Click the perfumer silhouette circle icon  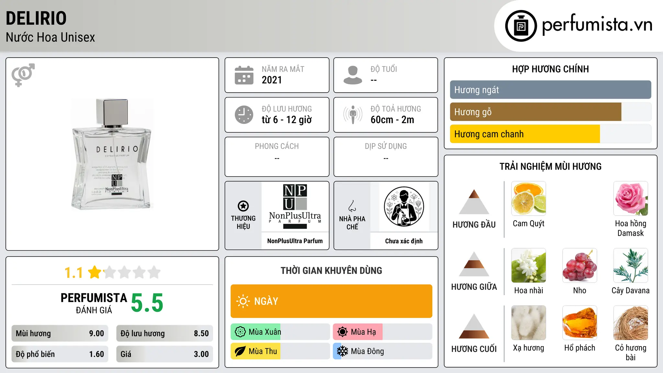[x=404, y=207]
